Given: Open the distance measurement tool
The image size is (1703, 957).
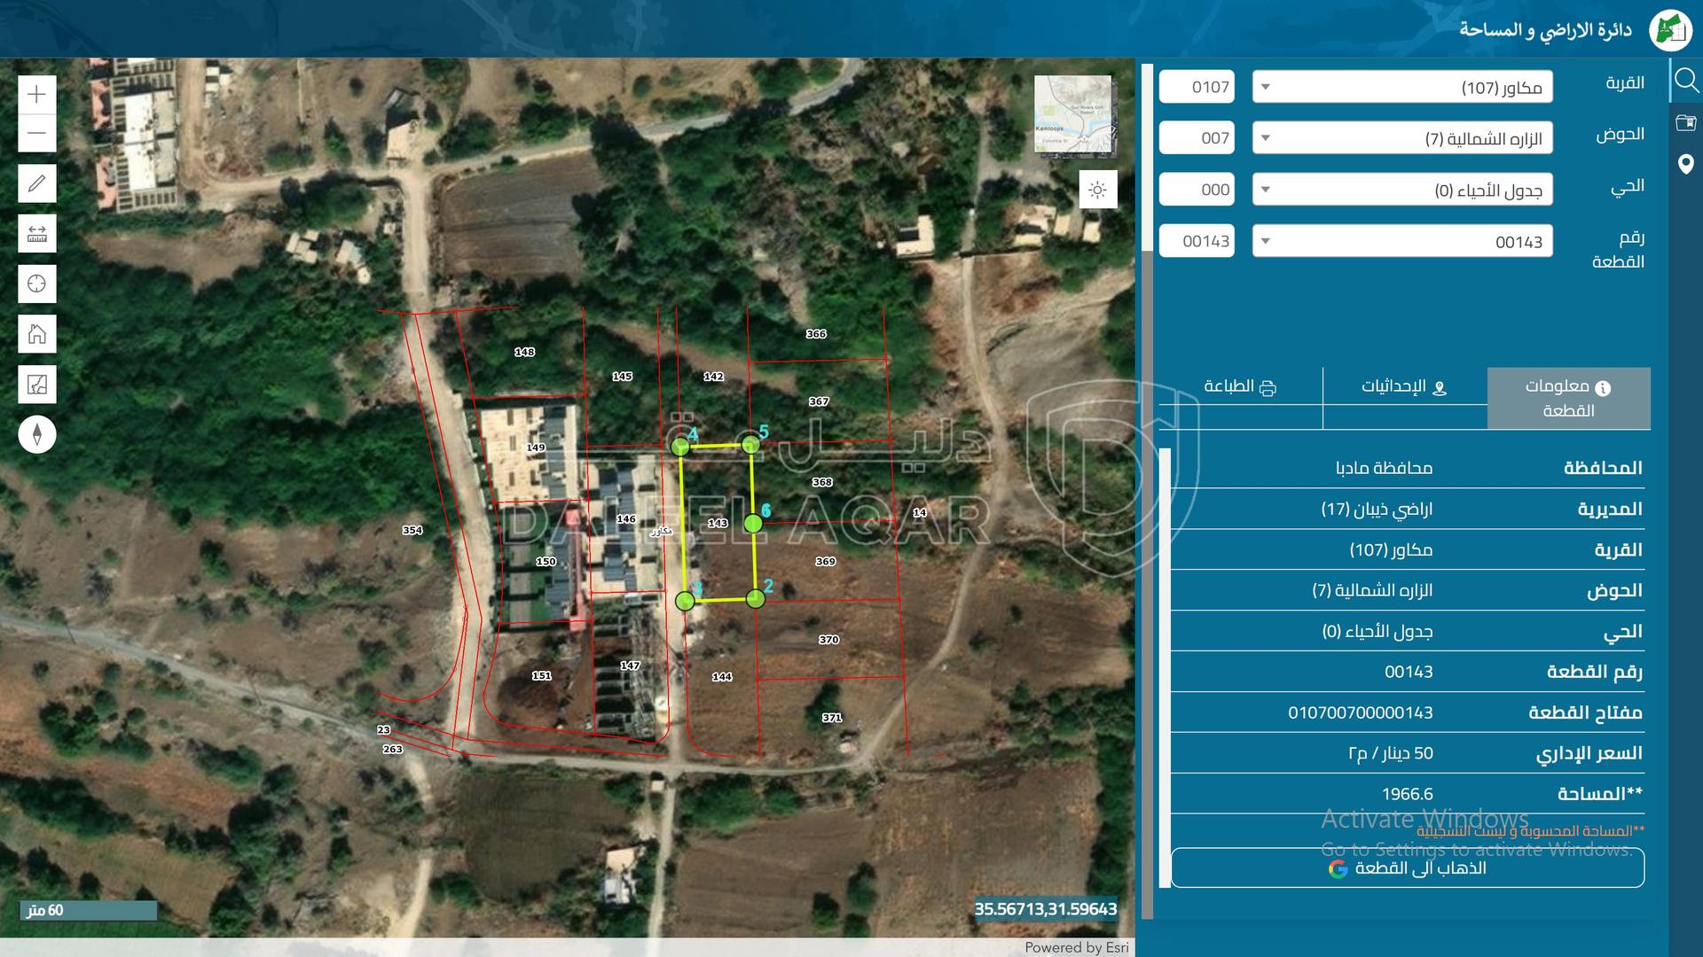Looking at the screenshot, I should 36,234.
